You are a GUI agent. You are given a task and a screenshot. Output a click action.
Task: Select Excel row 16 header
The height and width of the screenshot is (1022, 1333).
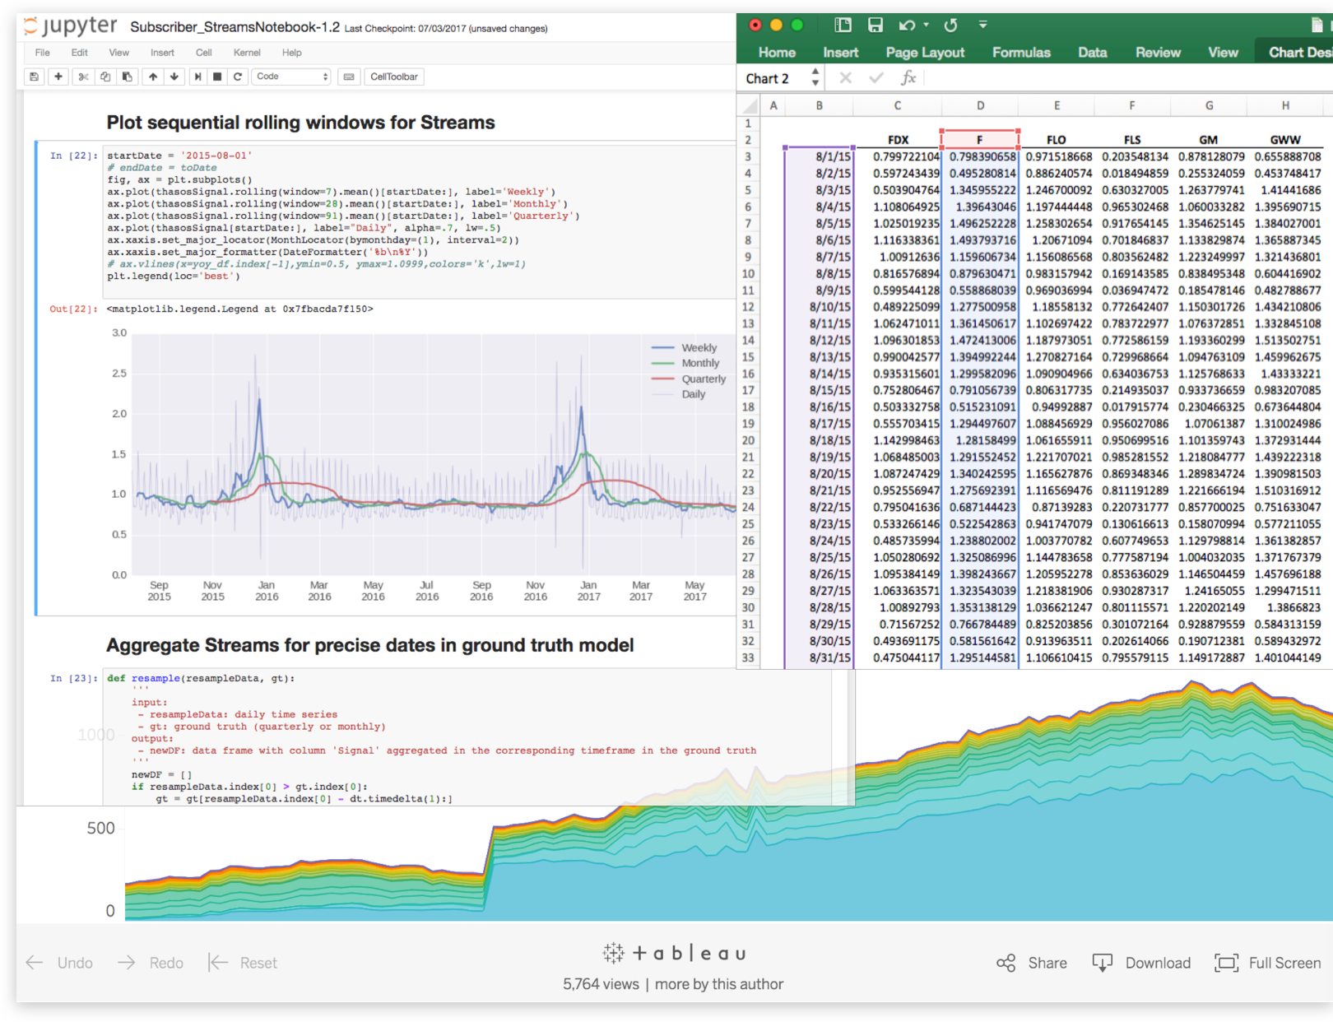[x=748, y=374]
